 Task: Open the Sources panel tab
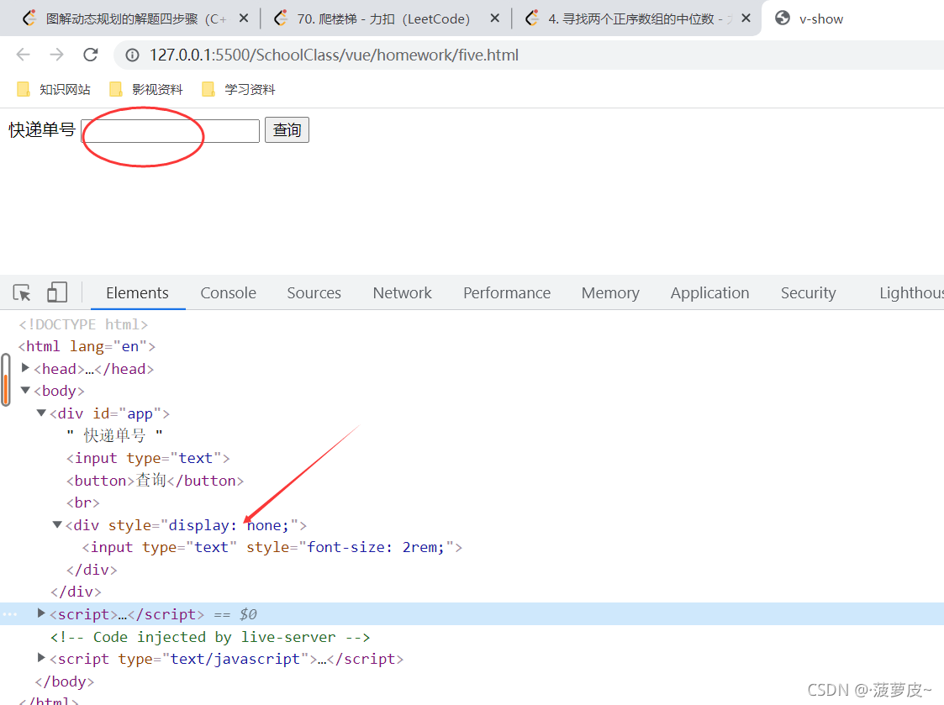pyautogui.click(x=314, y=293)
